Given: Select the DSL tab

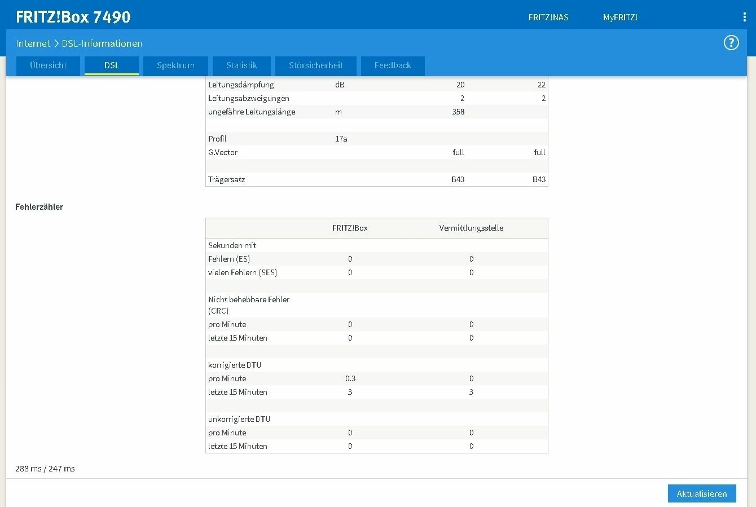Looking at the screenshot, I should click(112, 65).
